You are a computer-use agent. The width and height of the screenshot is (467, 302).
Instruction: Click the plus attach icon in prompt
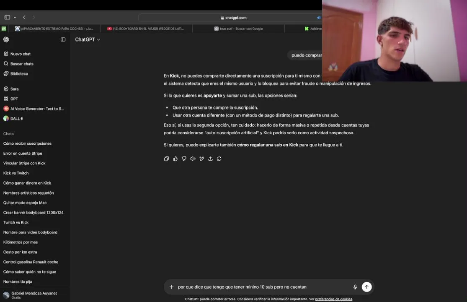pyautogui.click(x=171, y=287)
